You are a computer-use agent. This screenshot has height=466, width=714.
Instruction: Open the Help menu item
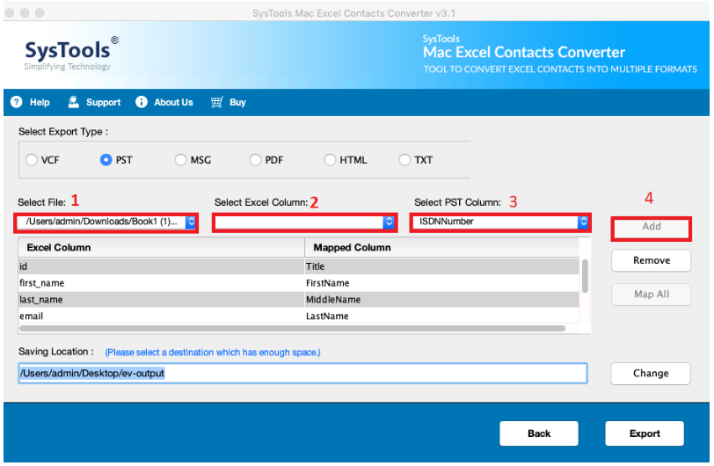(40, 103)
